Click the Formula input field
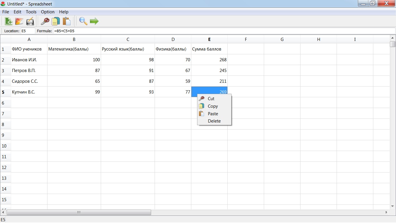 224,31
